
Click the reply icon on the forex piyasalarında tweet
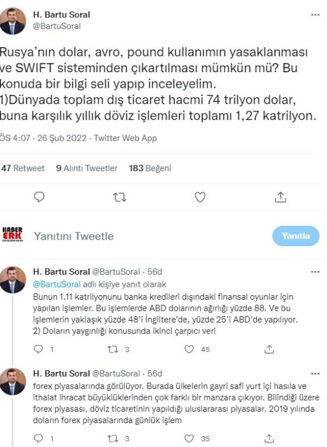click(38, 438)
